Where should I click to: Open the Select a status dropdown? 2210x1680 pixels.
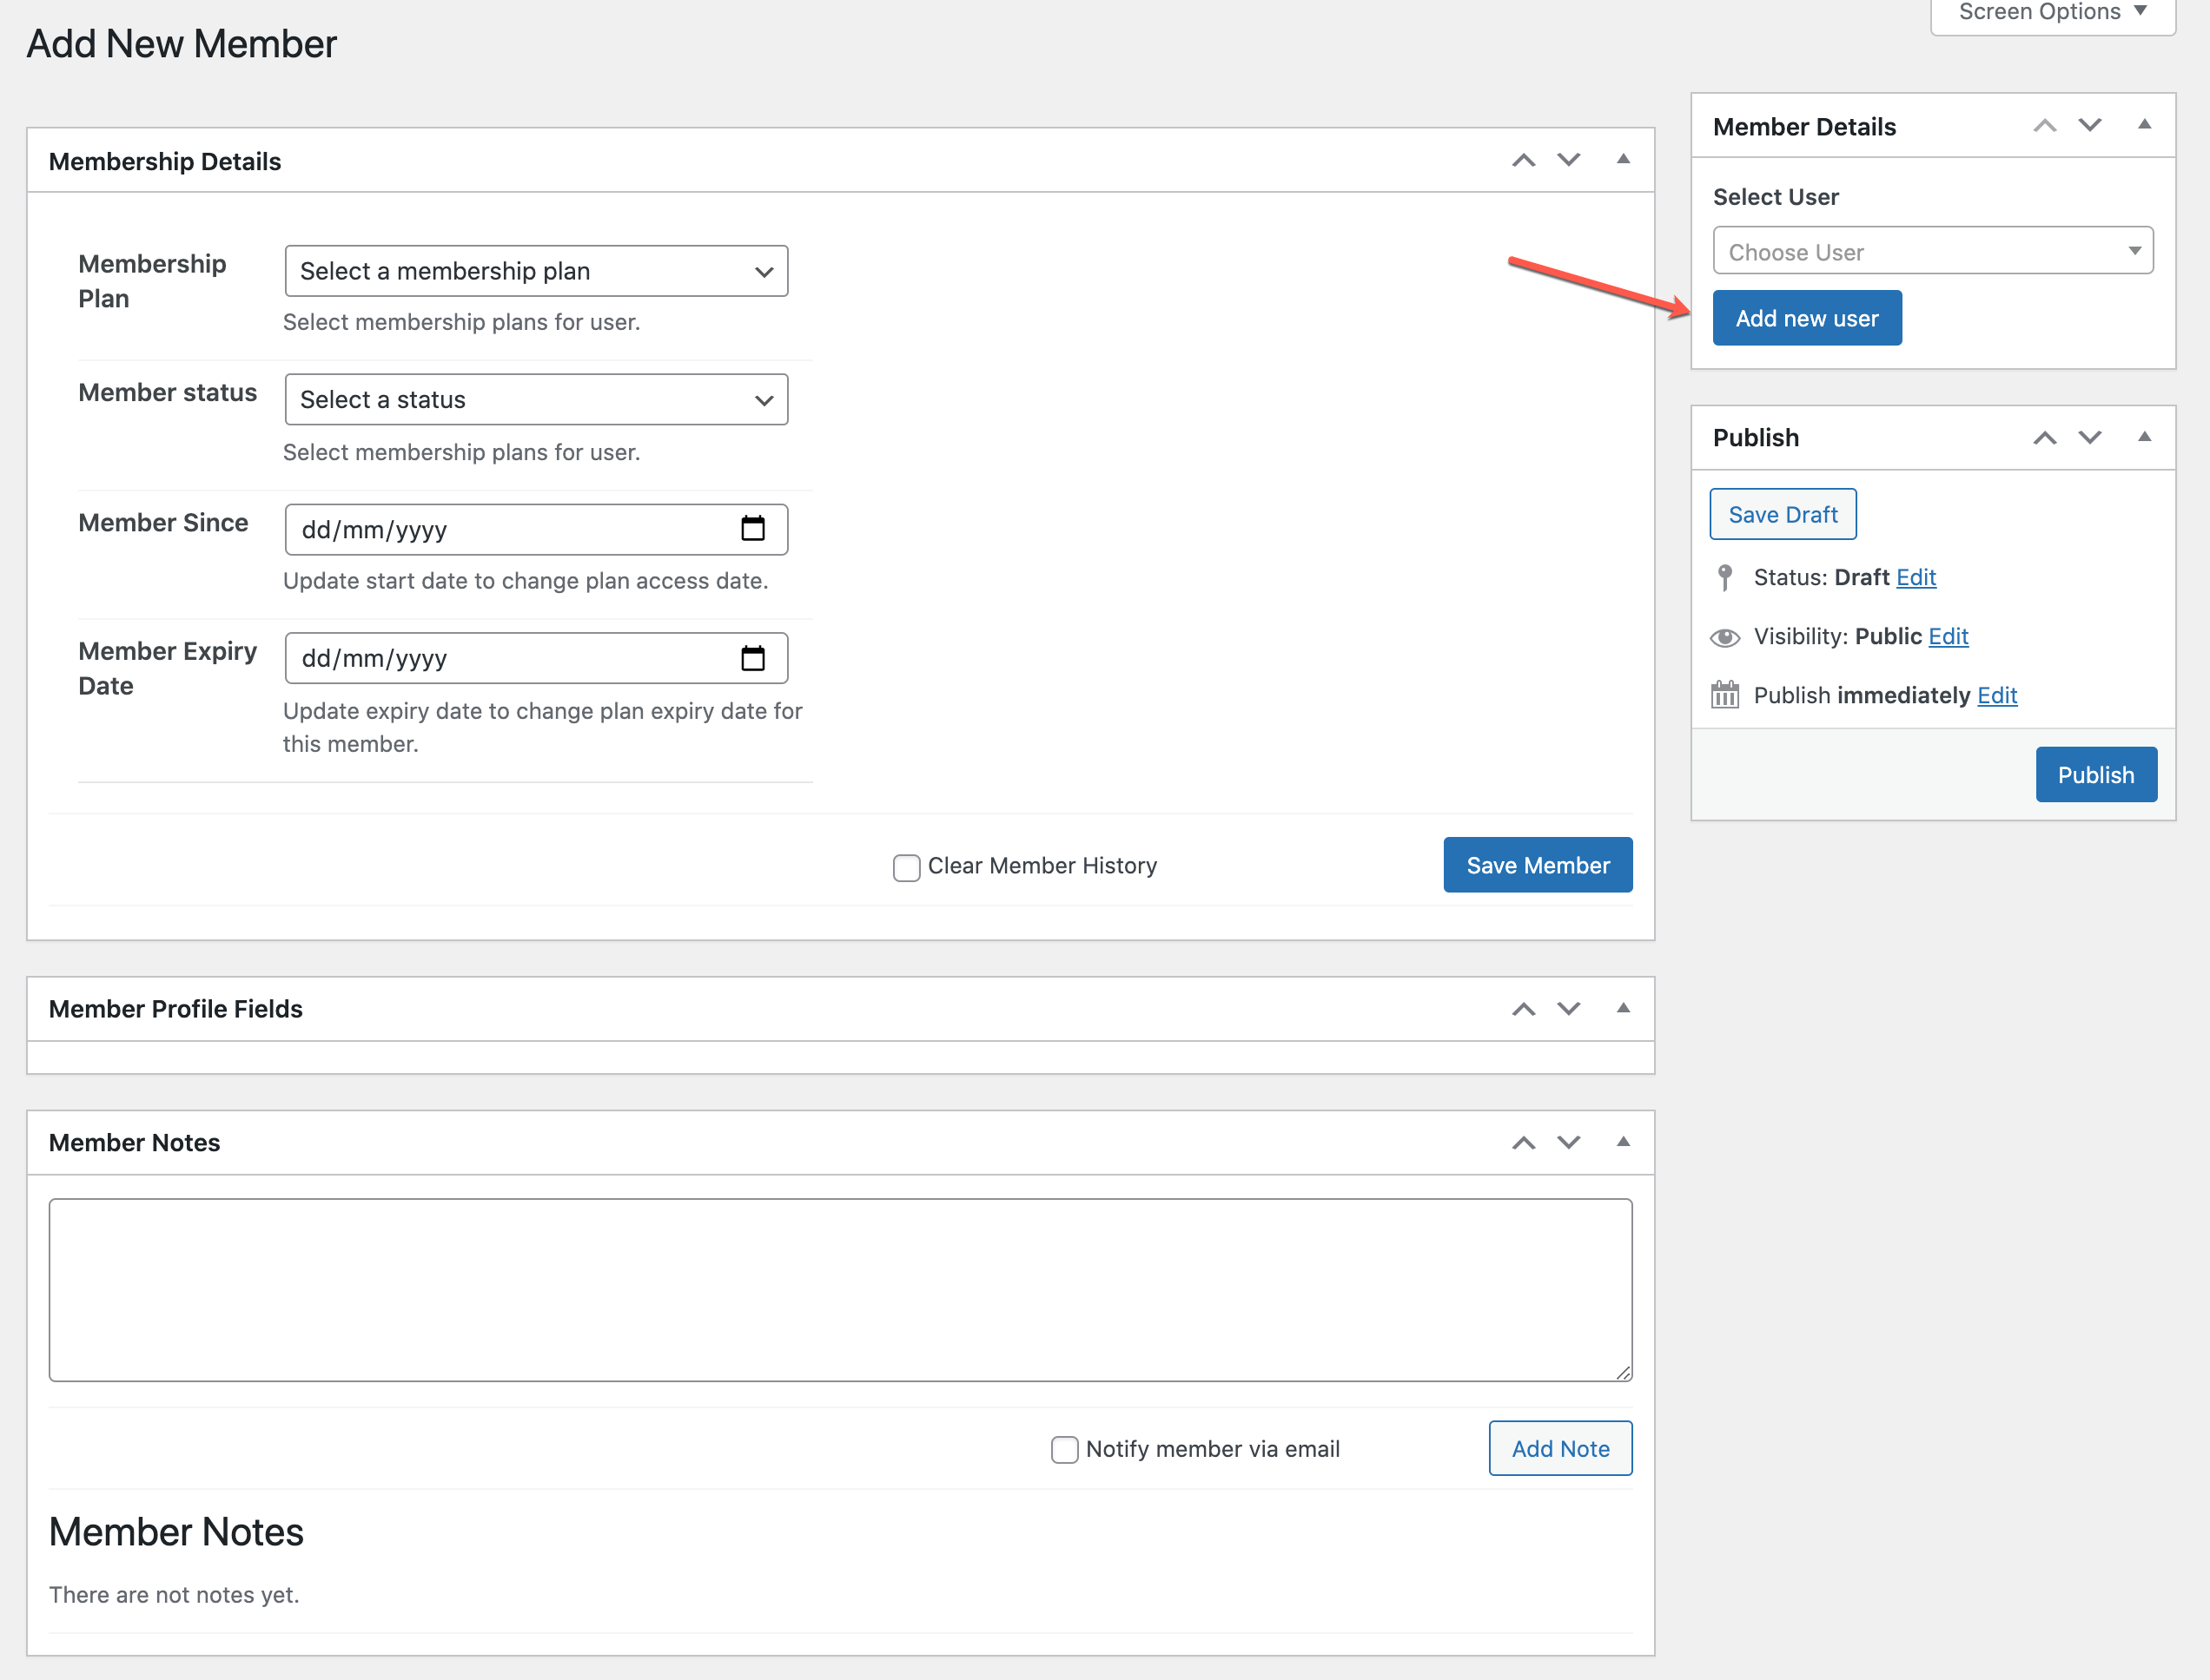[536, 400]
